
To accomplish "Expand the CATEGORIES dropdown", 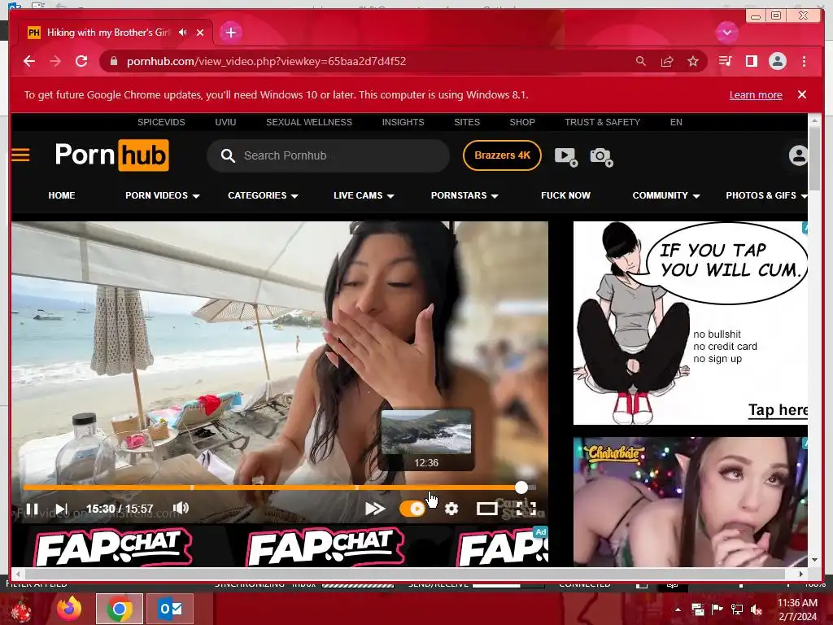I will coord(263,195).
